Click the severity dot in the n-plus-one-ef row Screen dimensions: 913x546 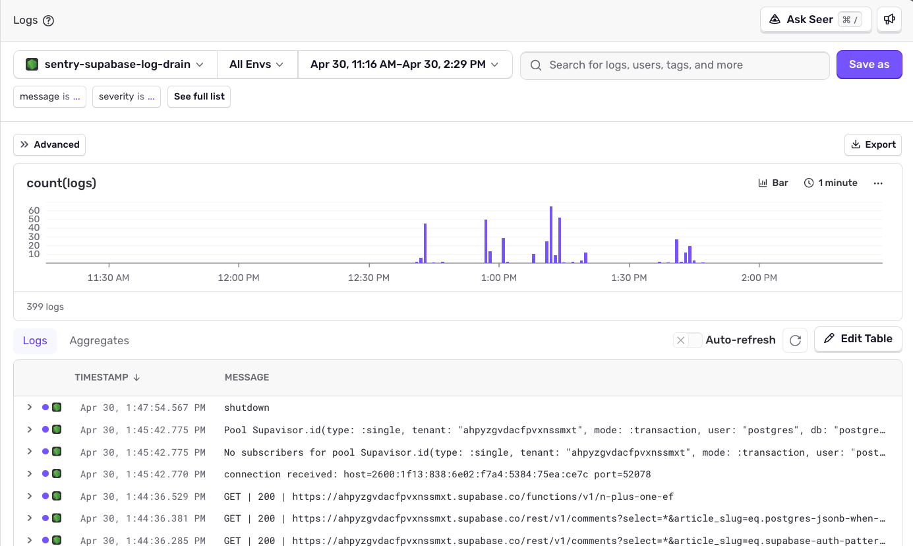45,497
